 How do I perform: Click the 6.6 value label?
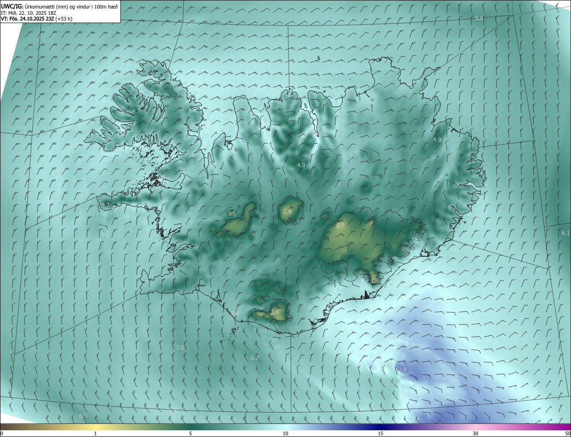pyautogui.click(x=479, y=18)
